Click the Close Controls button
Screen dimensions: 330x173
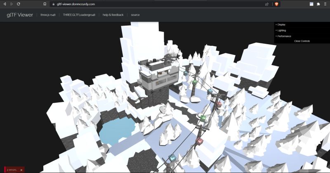point(302,41)
